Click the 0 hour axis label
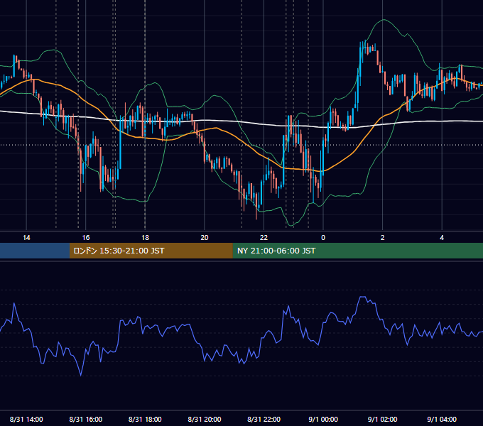 (323, 238)
